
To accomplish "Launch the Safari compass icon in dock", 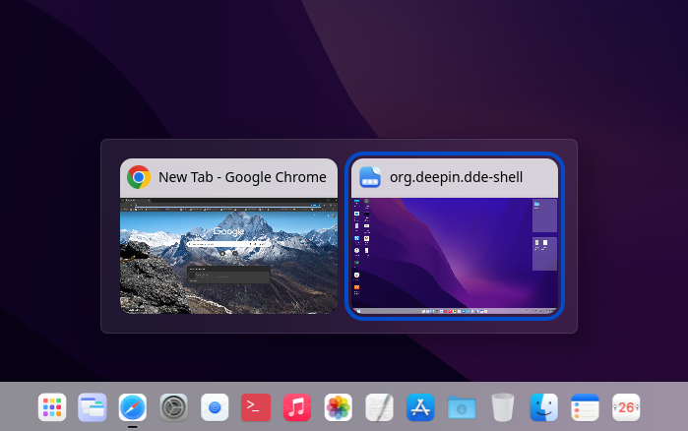I will [x=133, y=407].
